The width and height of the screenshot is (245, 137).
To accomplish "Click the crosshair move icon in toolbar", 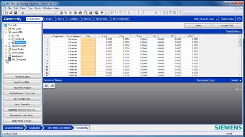I will (x=70, y=13).
